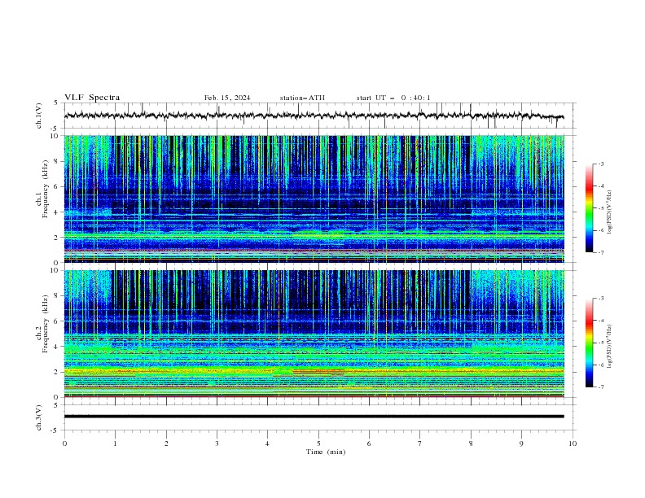Click the "-7" label on ch.2 color bar
The height and width of the screenshot is (498, 645).
tap(601, 387)
